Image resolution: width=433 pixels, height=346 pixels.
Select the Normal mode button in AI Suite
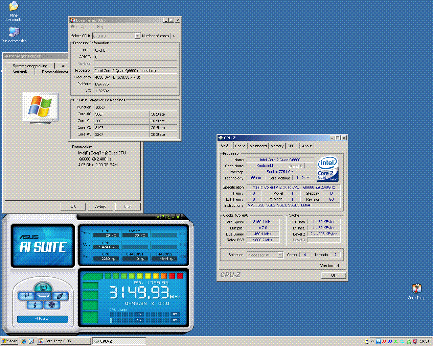click(43, 296)
